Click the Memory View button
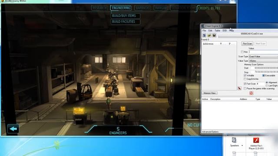Image resolution: width=278 pixels, height=156 pixels. click(209, 93)
